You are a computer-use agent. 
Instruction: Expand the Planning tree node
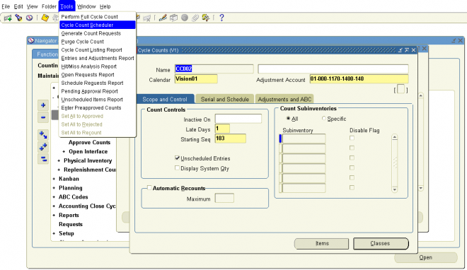(x=54, y=188)
